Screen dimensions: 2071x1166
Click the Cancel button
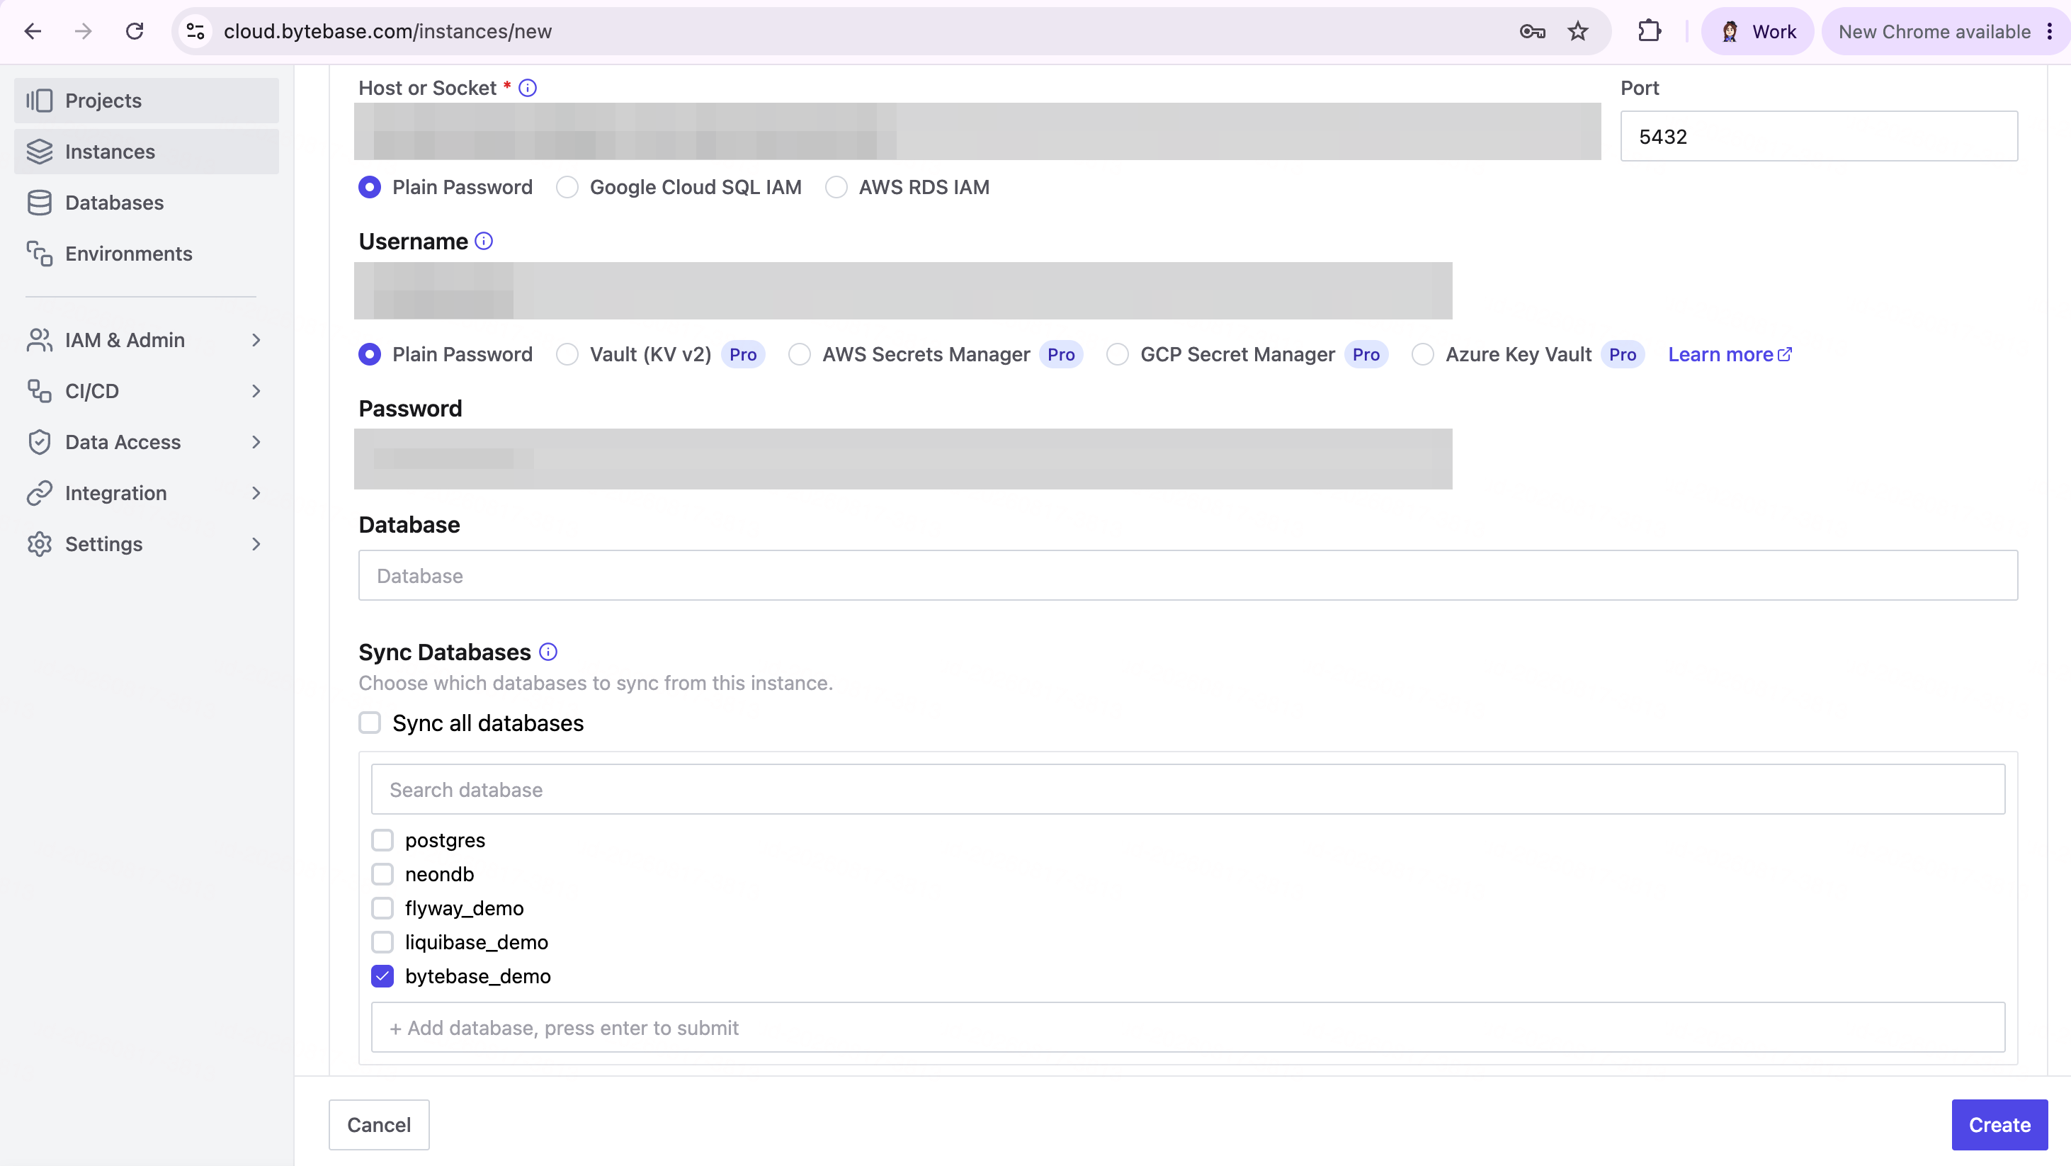point(379,1124)
